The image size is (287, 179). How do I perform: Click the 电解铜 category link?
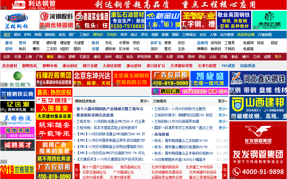click(248, 43)
